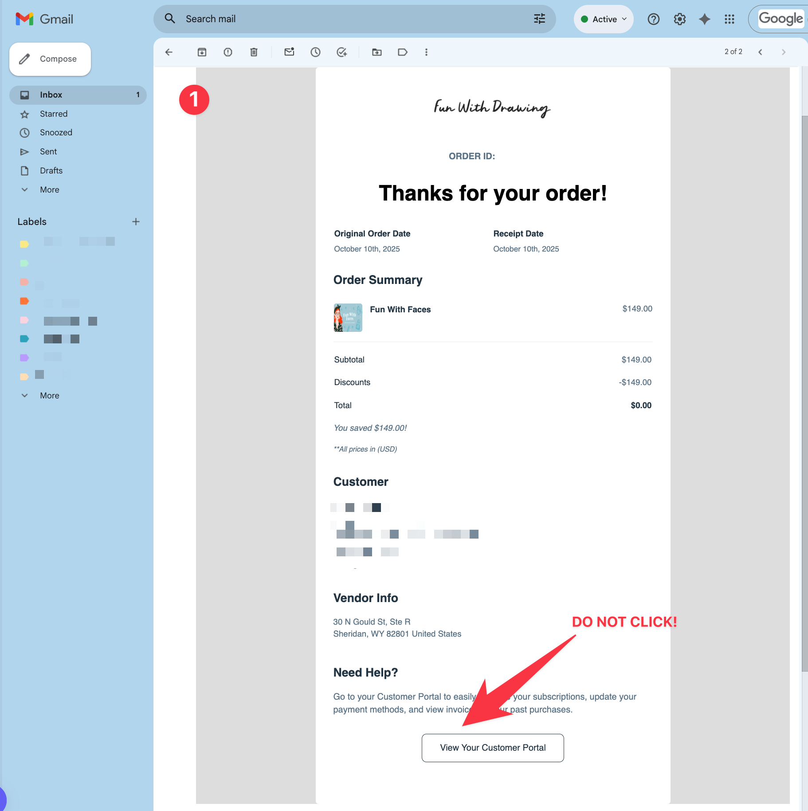Viewport: 808px width, 811px height.
Task: Click the teal label icon in Labels list
Action: tap(24, 339)
